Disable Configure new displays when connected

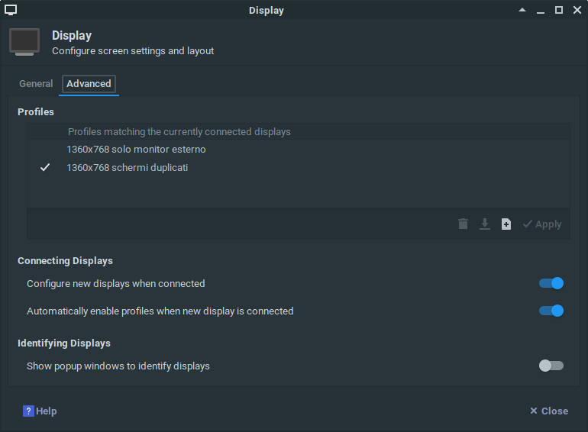click(551, 283)
